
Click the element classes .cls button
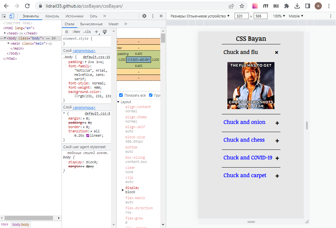pos(87,32)
